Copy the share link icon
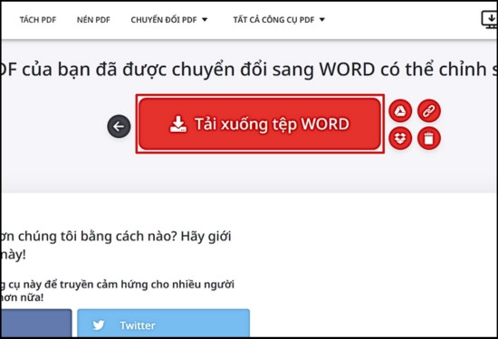 click(x=429, y=110)
